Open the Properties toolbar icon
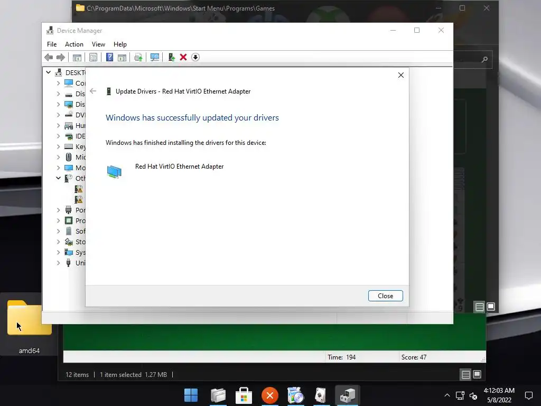This screenshot has width=541, height=406. (93, 57)
